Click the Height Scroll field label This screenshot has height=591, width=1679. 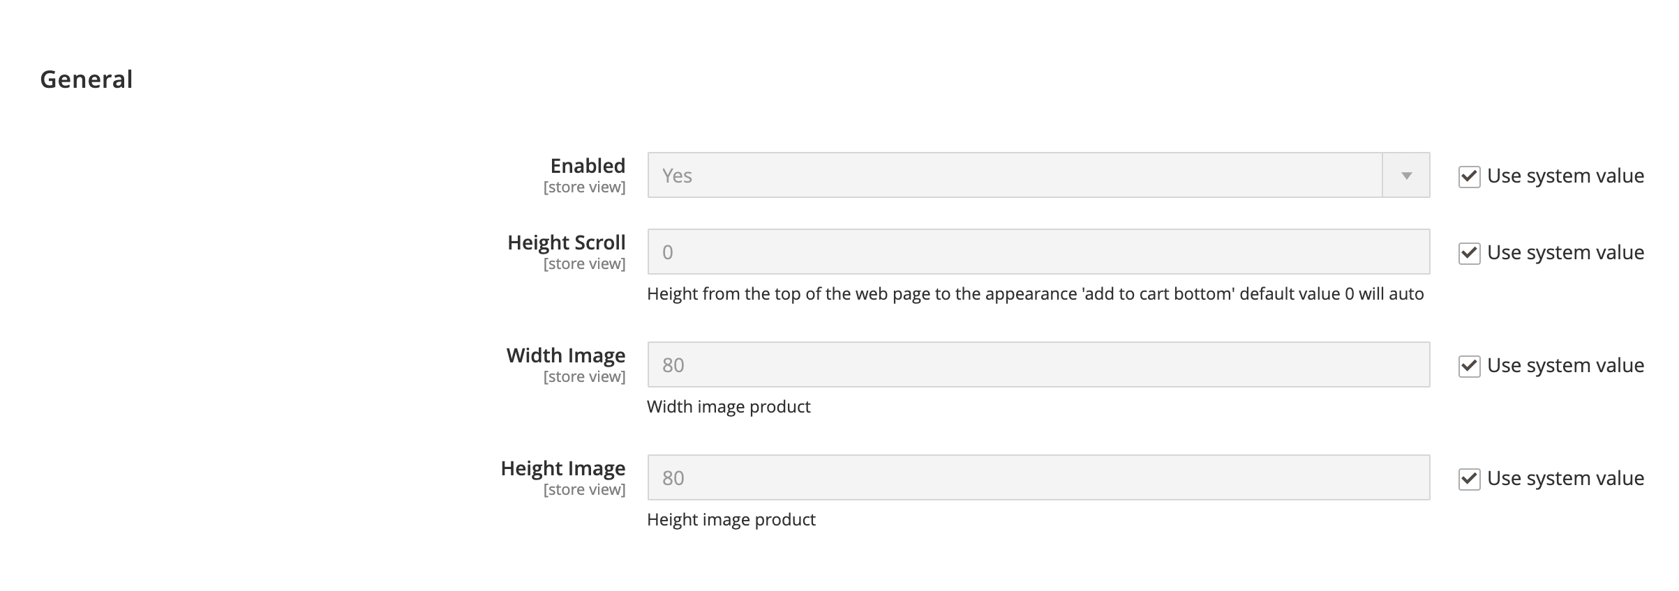tap(566, 243)
